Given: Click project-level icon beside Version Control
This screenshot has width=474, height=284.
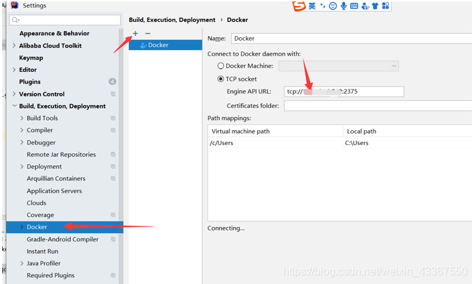Looking at the screenshot, I should click(x=113, y=94).
